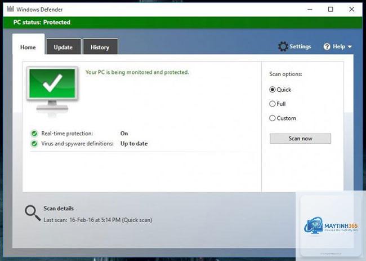Click the 'Scan details' heading
366x261 pixels.
[59, 209]
